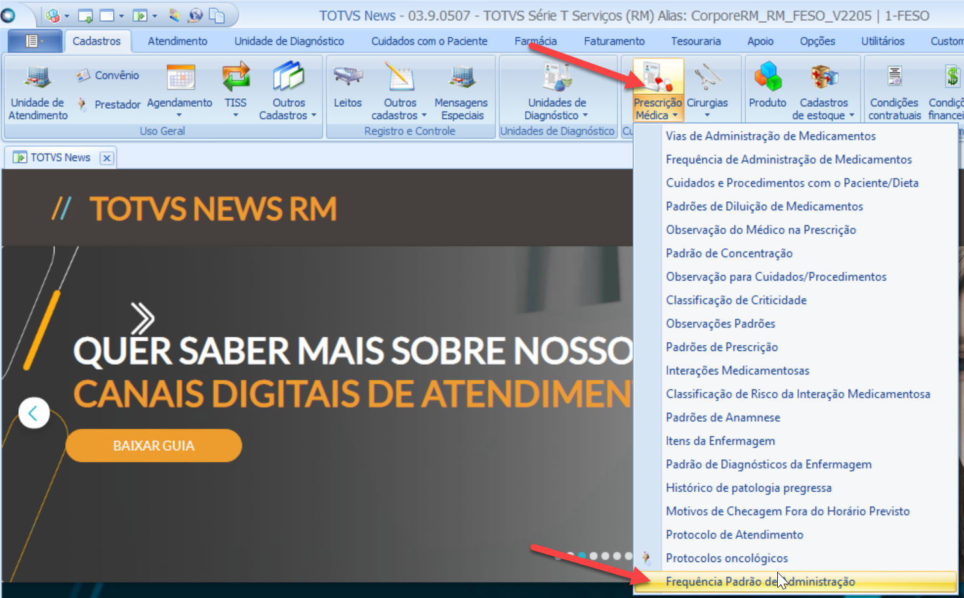Select Protocolo de Atendimento menu entry

[795, 535]
